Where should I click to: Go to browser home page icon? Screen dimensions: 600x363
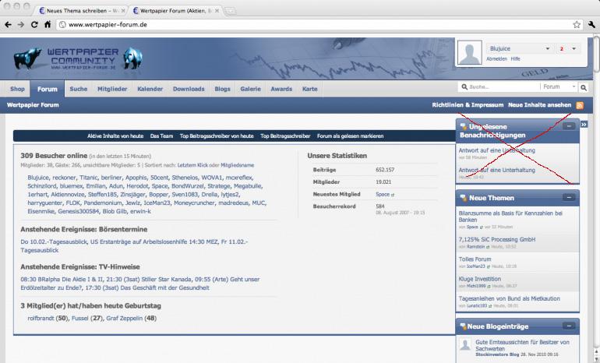pos(48,24)
